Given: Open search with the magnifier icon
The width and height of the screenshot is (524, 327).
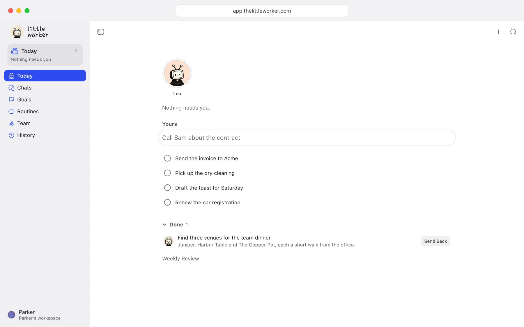Looking at the screenshot, I should (513, 32).
